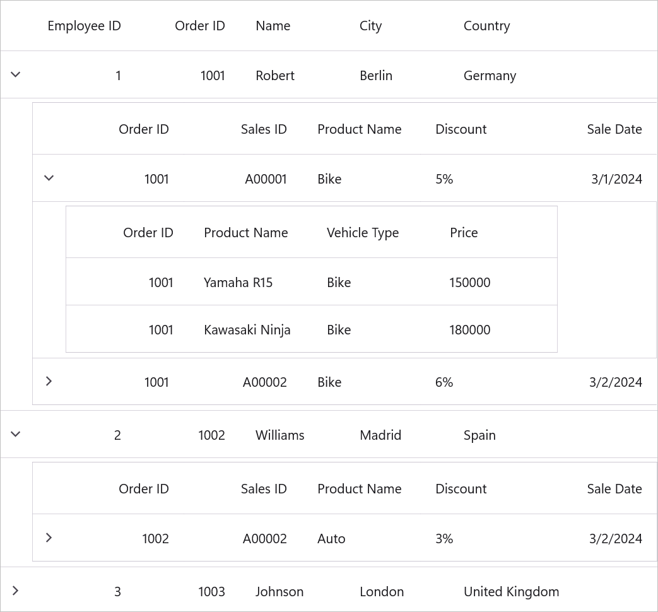Click the Name column header in main grid
This screenshot has height=612, width=658.
pyautogui.click(x=273, y=26)
